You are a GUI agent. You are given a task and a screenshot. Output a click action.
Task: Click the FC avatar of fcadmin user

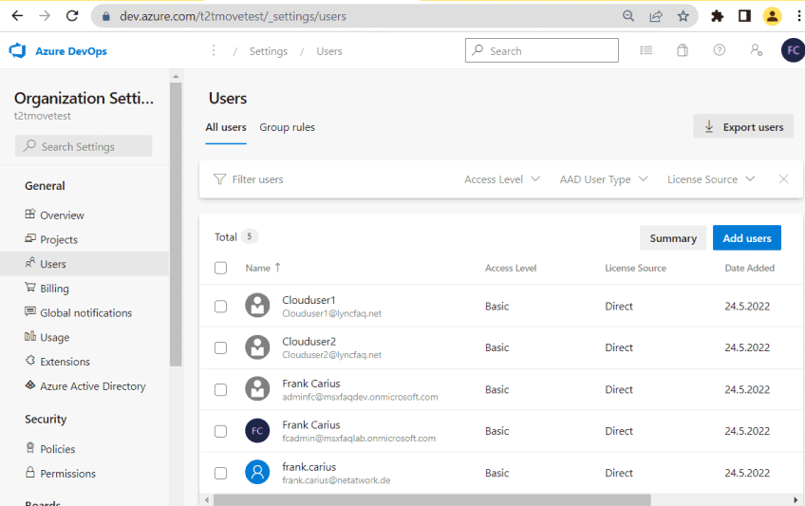[x=257, y=431]
